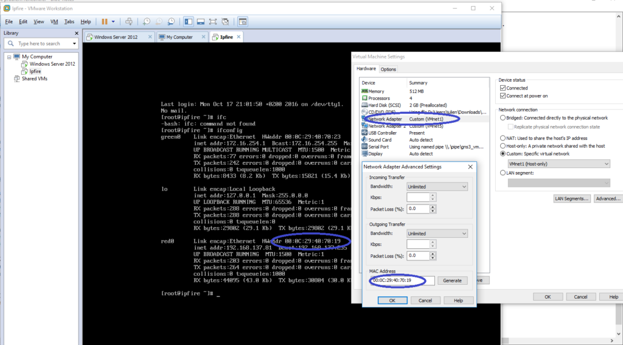Open the View menu
The width and height of the screenshot is (623, 345).
click(x=39, y=21)
